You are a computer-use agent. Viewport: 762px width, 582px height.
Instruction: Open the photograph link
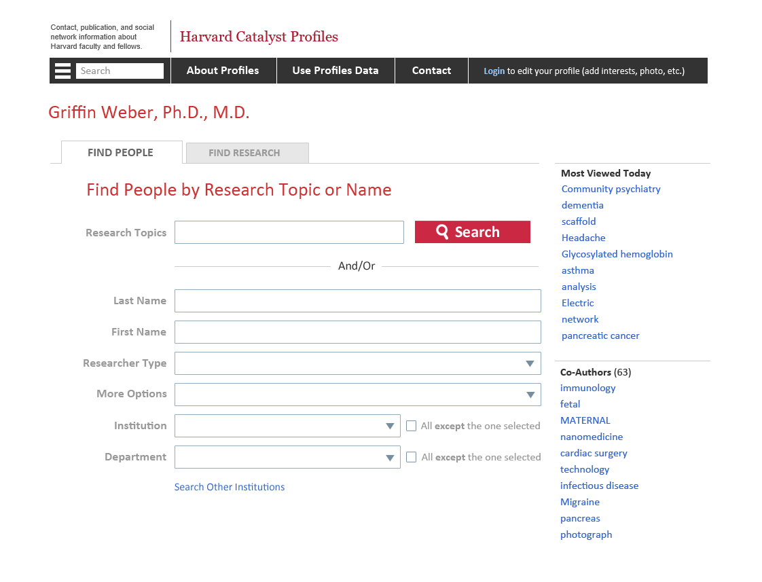click(586, 534)
